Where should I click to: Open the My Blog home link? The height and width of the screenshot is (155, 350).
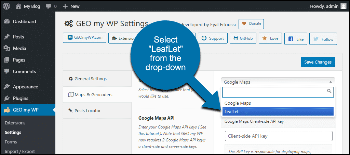(x=28, y=6)
